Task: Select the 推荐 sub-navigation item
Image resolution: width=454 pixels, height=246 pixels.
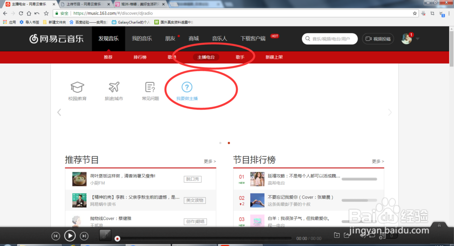Action: 108,57
